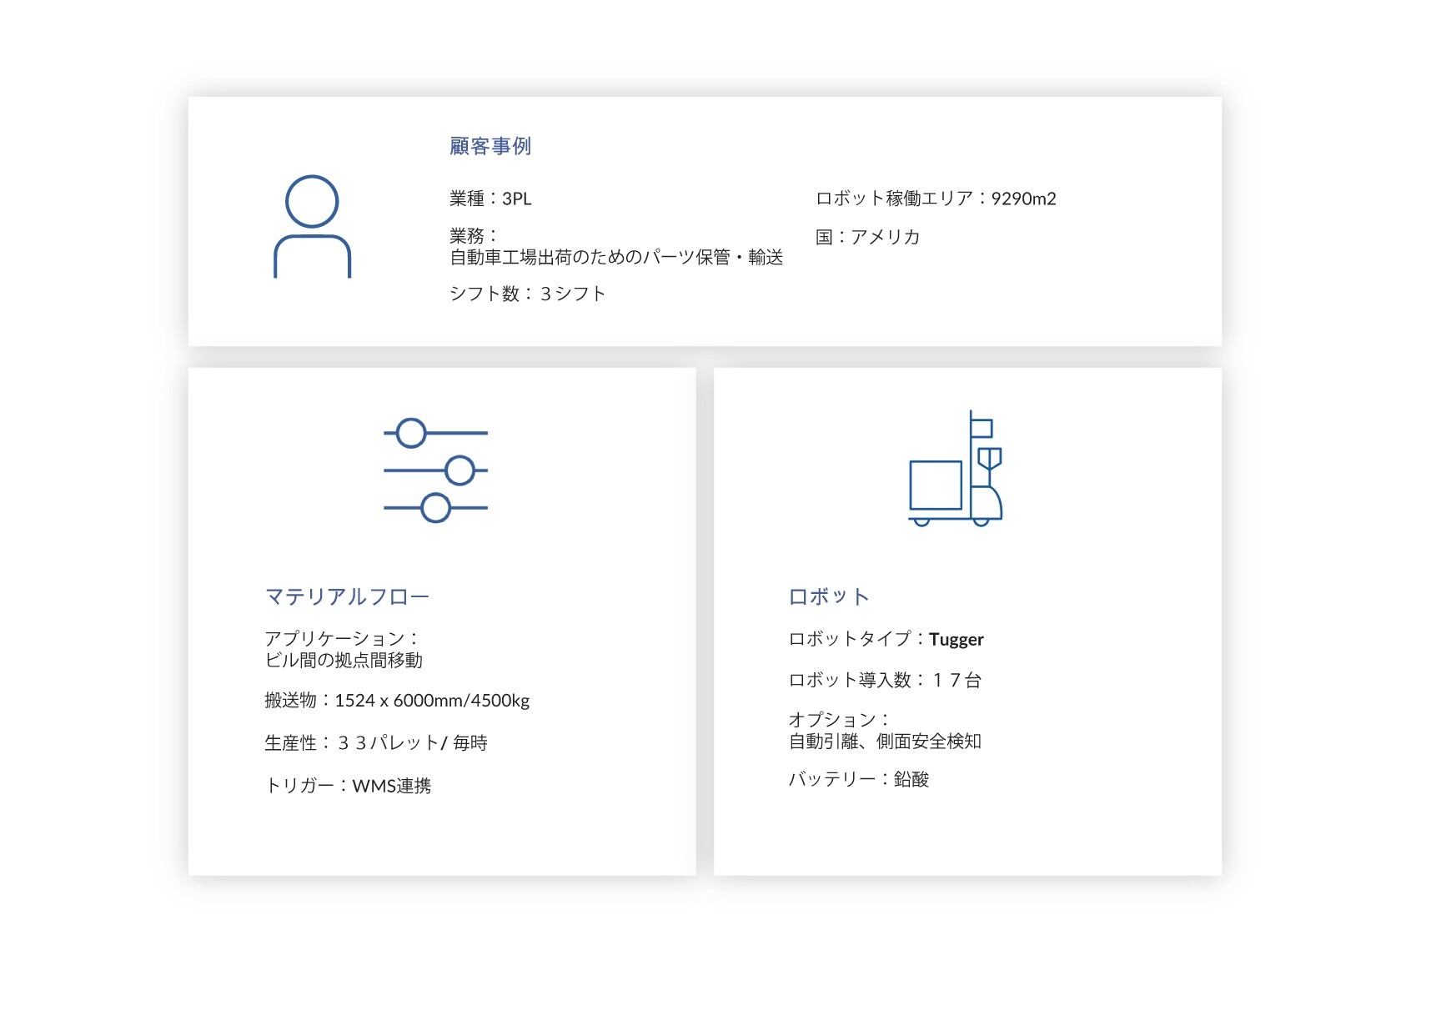1431x1026 pixels.
Task: Click the sliders icon above マテリアルフロー
Action: coord(435,470)
